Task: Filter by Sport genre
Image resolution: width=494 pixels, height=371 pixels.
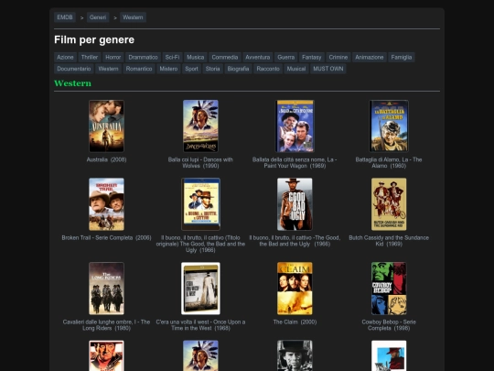Action: pyautogui.click(x=191, y=69)
